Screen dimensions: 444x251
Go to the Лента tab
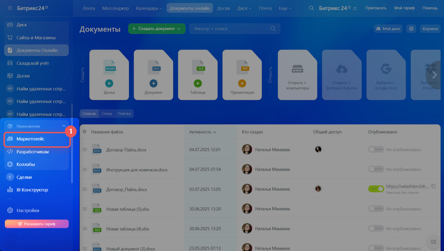[89, 8]
